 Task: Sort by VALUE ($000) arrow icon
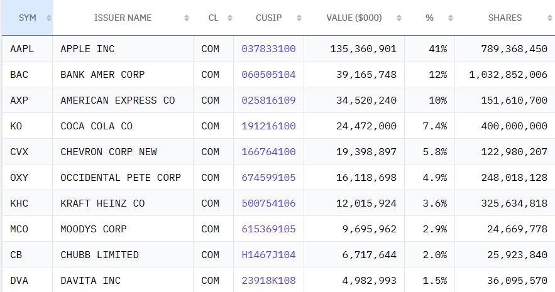pyautogui.click(x=399, y=18)
